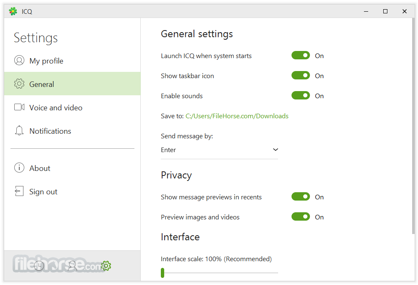Image resolution: width=418 pixels, height=285 pixels.
Task: Click the Interface scale slider handle
Action: click(x=163, y=273)
